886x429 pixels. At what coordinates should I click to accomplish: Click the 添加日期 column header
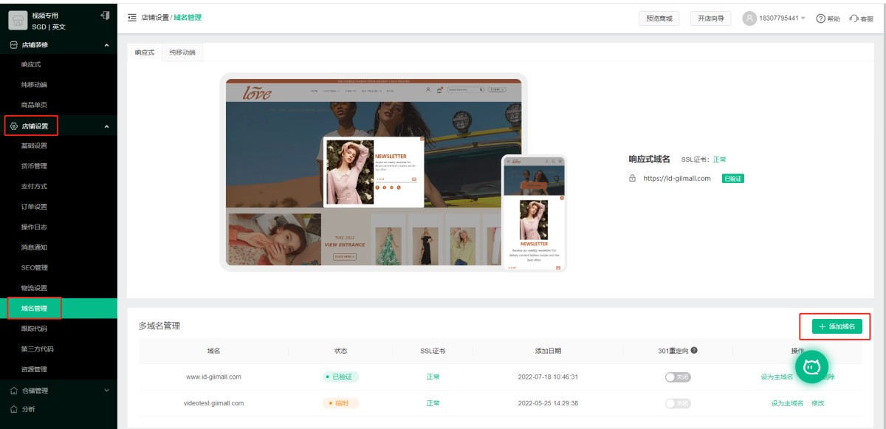(548, 351)
